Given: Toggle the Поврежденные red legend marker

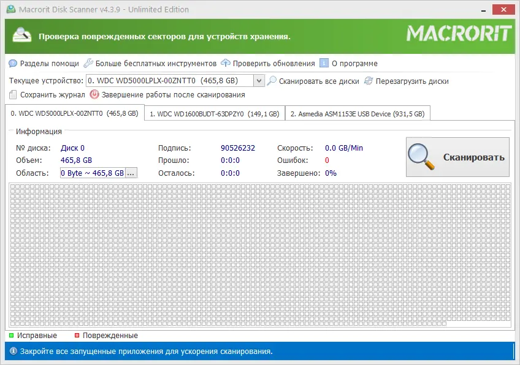Looking at the screenshot, I should [75, 336].
